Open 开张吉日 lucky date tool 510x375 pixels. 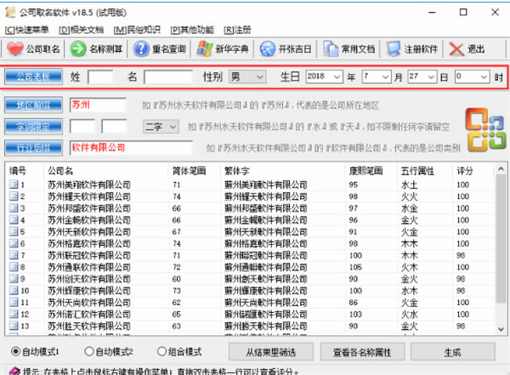(269, 49)
